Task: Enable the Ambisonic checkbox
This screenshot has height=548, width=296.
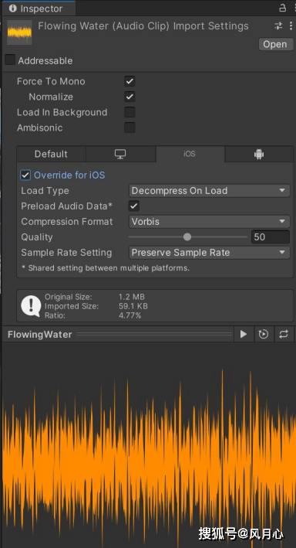Action: click(129, 128)
